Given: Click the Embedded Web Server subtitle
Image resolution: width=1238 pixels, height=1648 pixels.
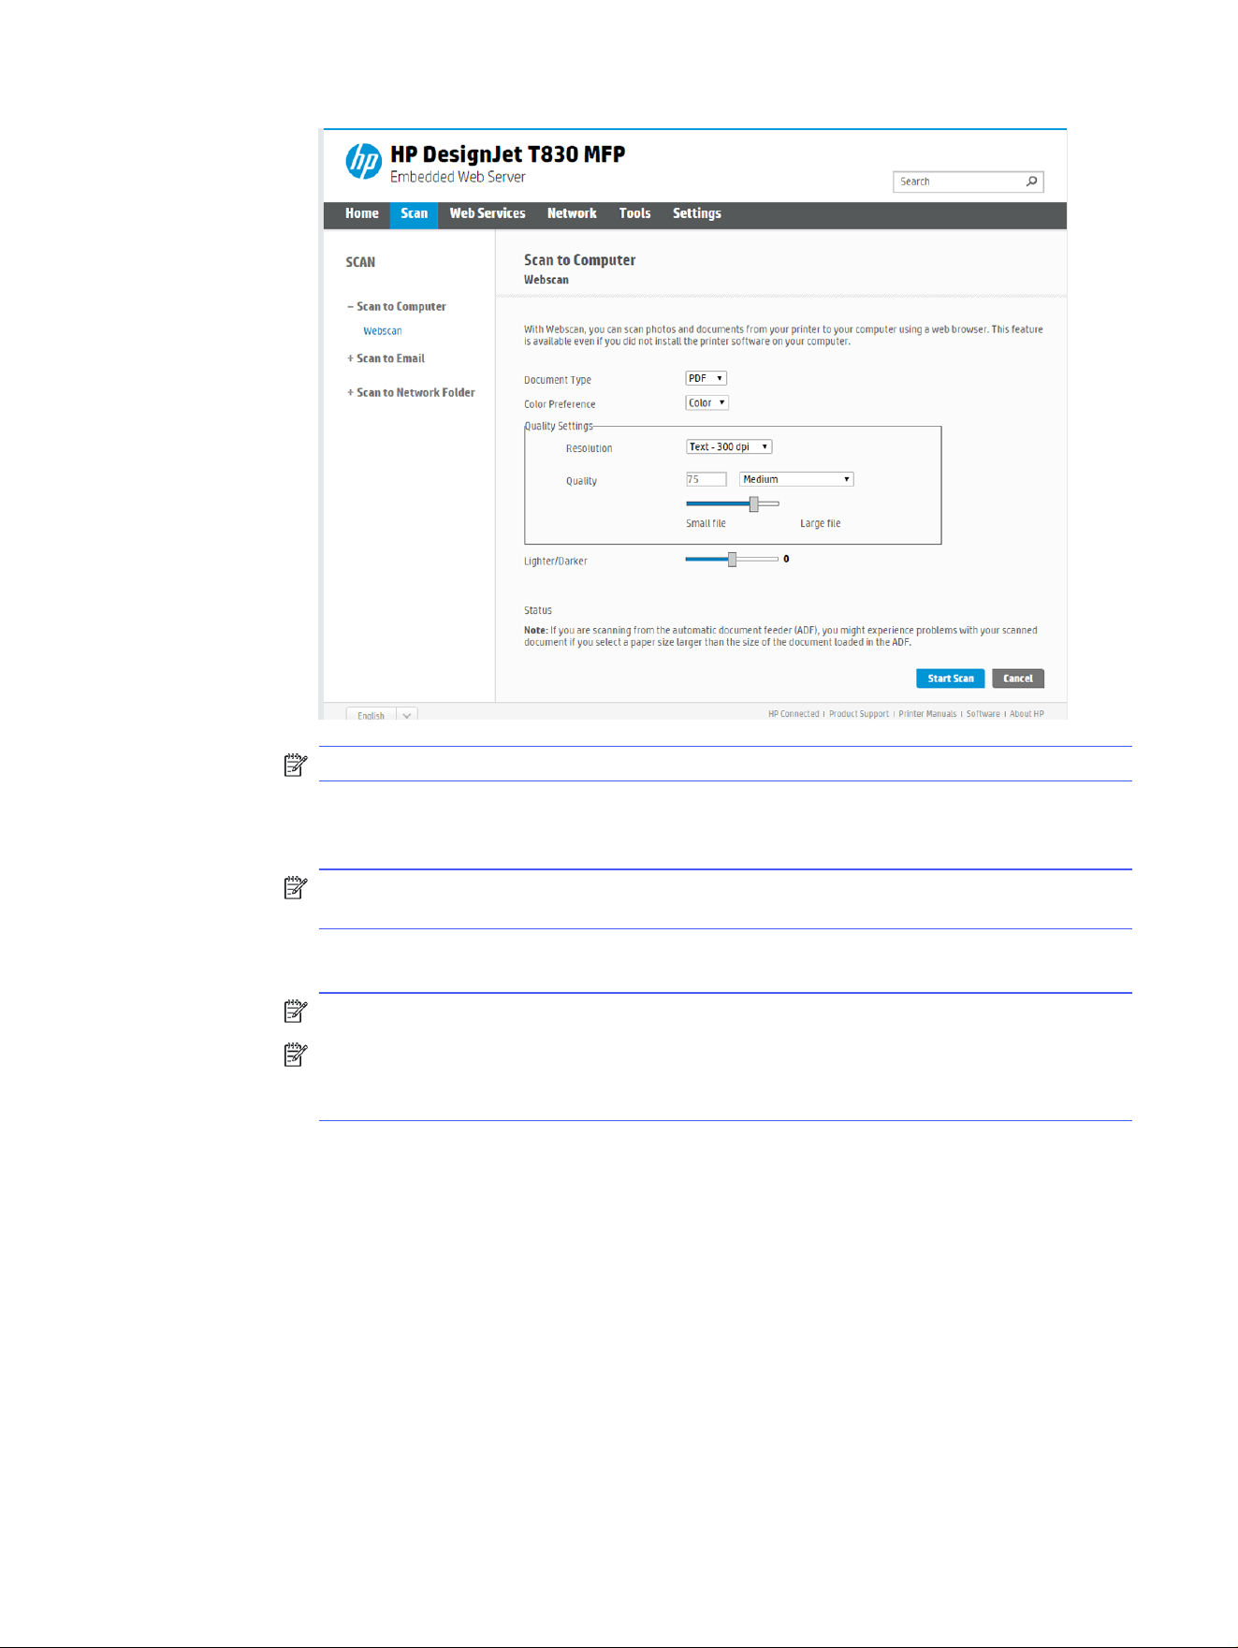Looking at the screenshot, I should coord(458,177).
